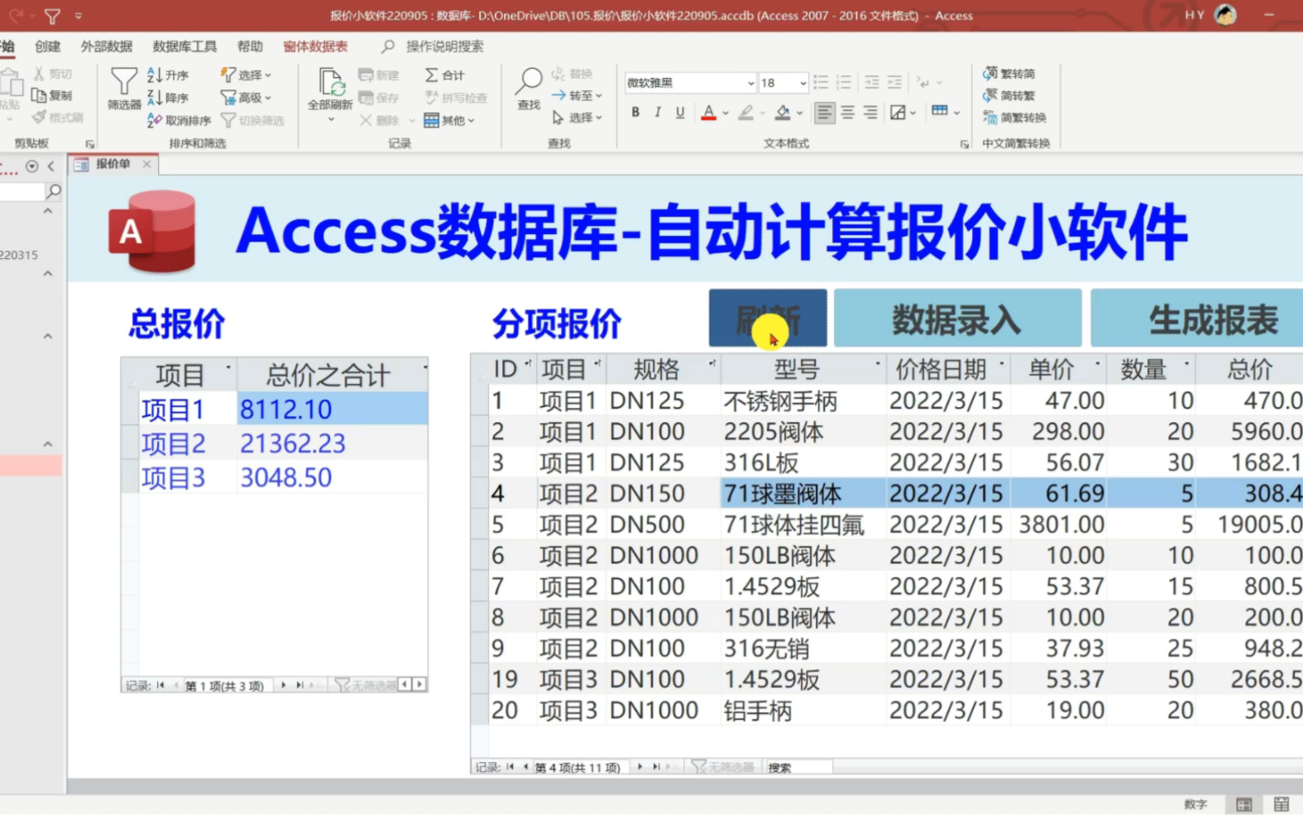1303x815 pixels.
Task: Open the 其他 more records dropdown
Action: click(449, 120)
